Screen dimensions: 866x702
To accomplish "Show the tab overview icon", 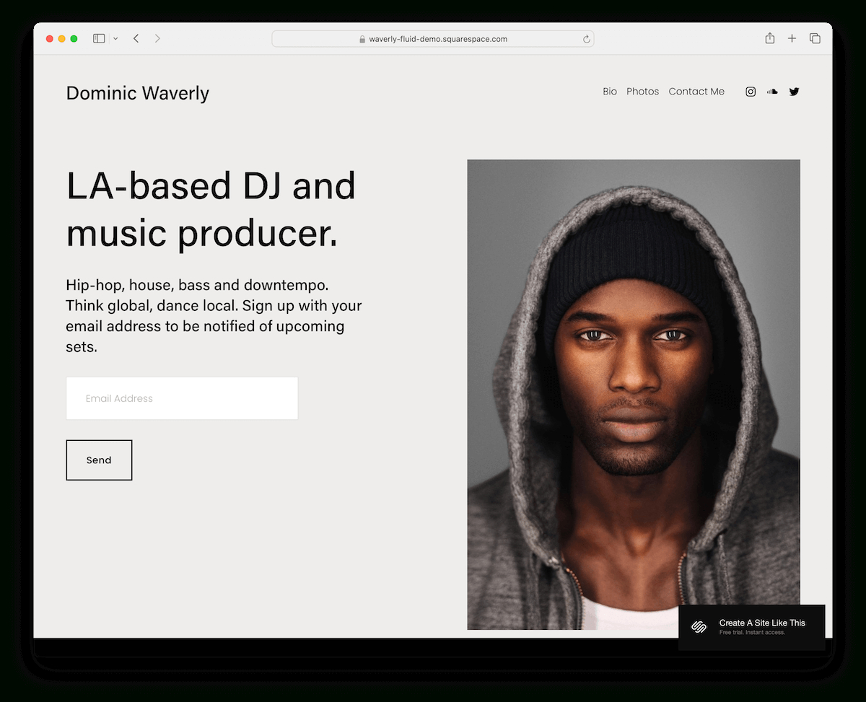I will [815, 38].
